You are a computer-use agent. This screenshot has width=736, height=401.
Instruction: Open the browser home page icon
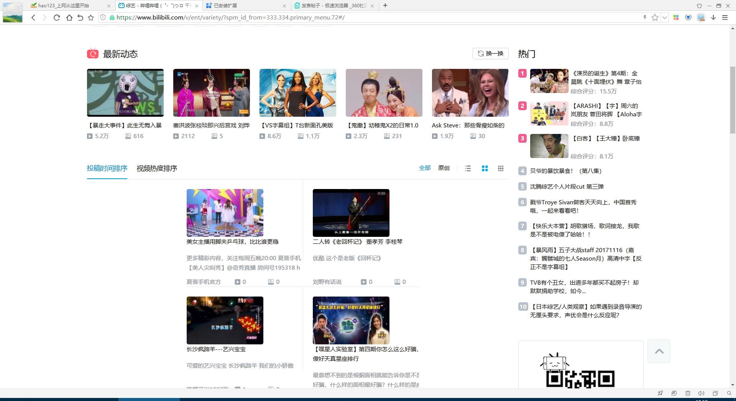69,17
